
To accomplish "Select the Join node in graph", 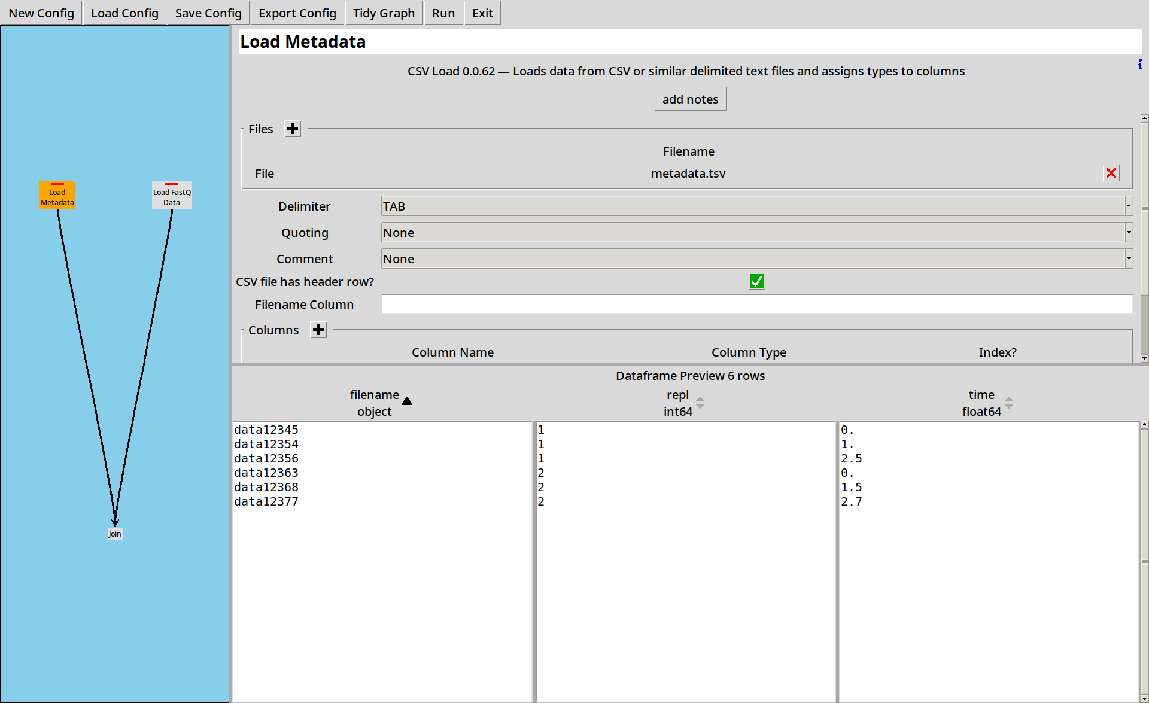I will click(x=115, y=534).
